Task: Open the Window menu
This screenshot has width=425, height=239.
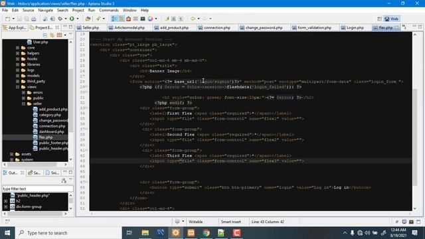Action: tap(129, 11)
